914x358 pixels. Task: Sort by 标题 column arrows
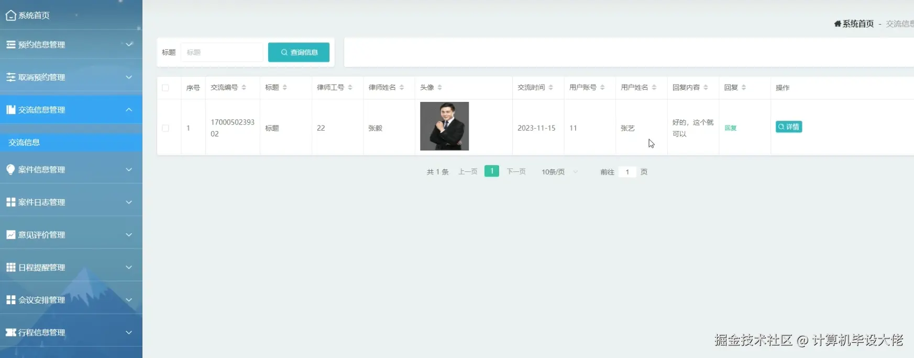tap(285, 87)
